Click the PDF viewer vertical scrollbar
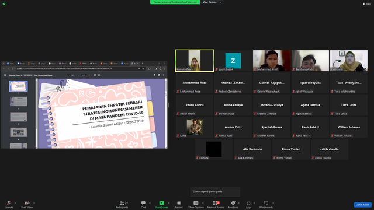374x210 pixels. [x=166, y=114]
